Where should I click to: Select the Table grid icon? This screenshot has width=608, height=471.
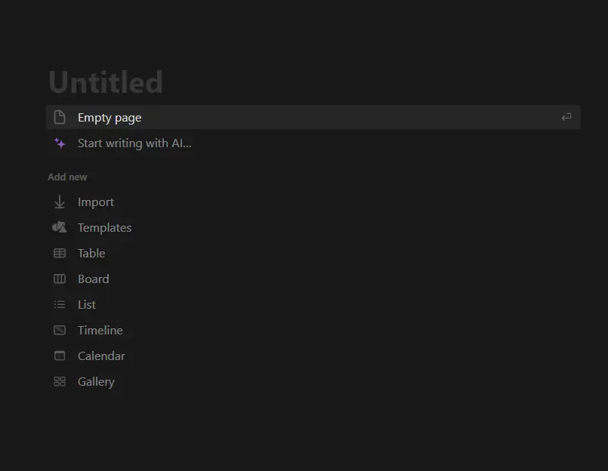click(x=59, y=253)
